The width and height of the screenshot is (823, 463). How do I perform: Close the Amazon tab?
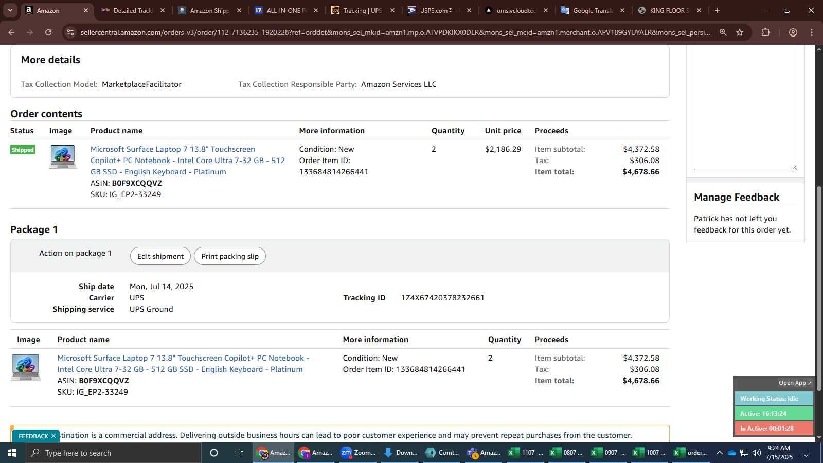click(x=86, y=10)
